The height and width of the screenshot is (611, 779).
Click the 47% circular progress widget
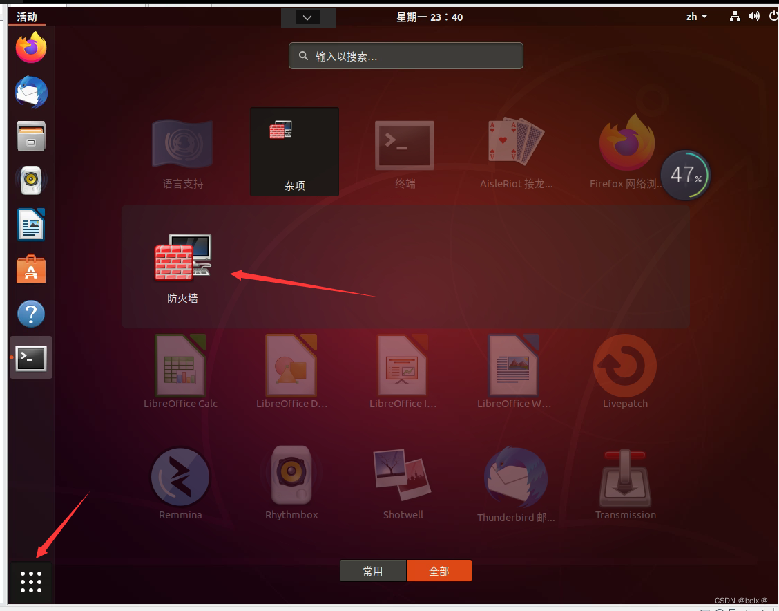686,175
